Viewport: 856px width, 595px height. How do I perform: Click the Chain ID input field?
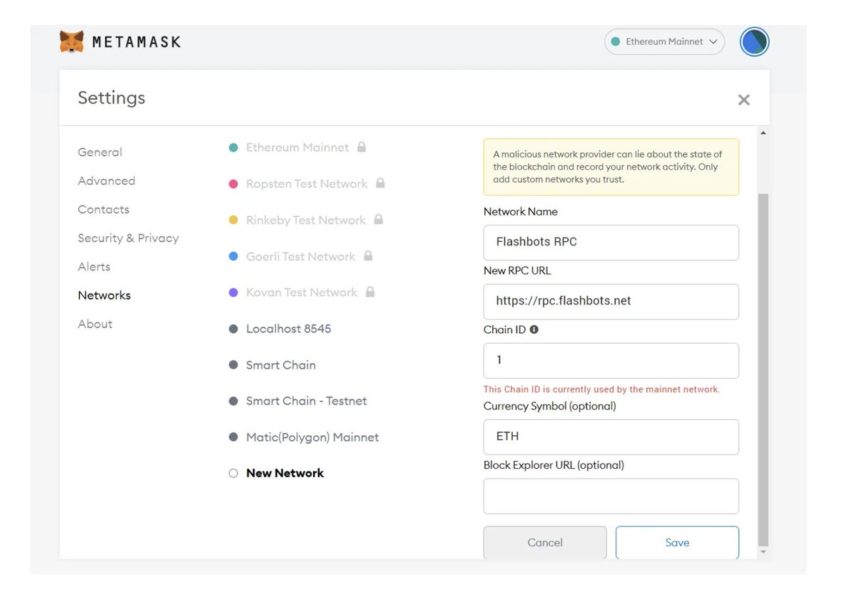pyautogui.click(x=611, y=361)
